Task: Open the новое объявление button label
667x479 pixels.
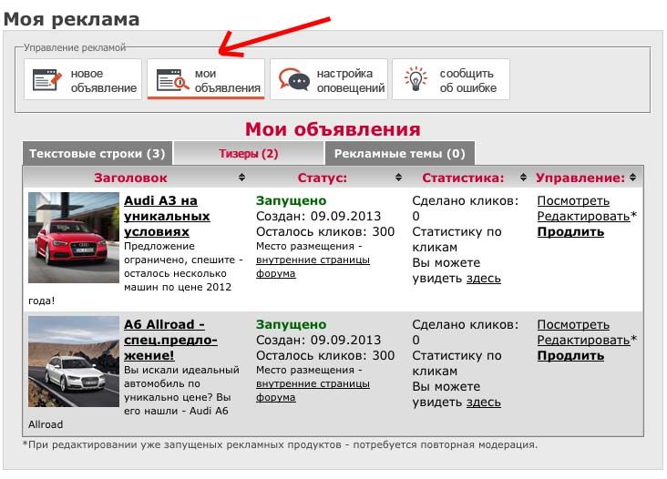Action: click(x=103, y=81)
